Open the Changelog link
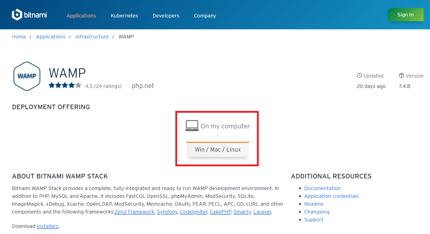Viewport: 430px width, 234px height. pyautogui.click(x=317, y=212)
